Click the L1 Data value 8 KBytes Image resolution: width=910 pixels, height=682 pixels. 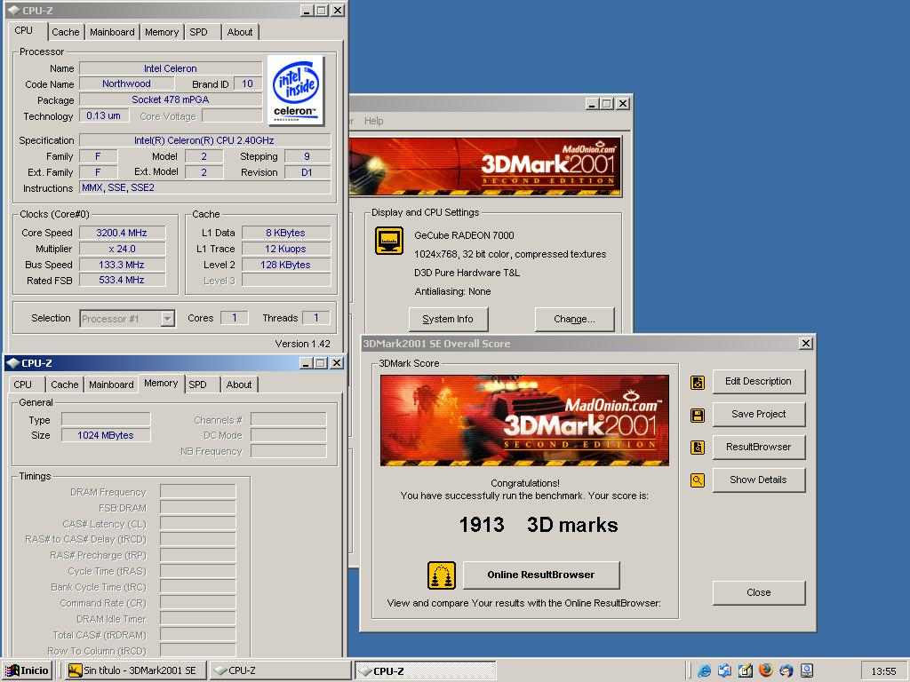(x=286, y=234)
